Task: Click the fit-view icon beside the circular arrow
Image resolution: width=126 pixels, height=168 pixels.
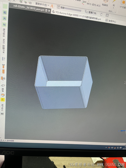Action: [107, 15]
